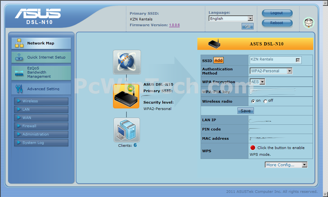Turn wireless radio on
The image size is (328, 197).
253,101
